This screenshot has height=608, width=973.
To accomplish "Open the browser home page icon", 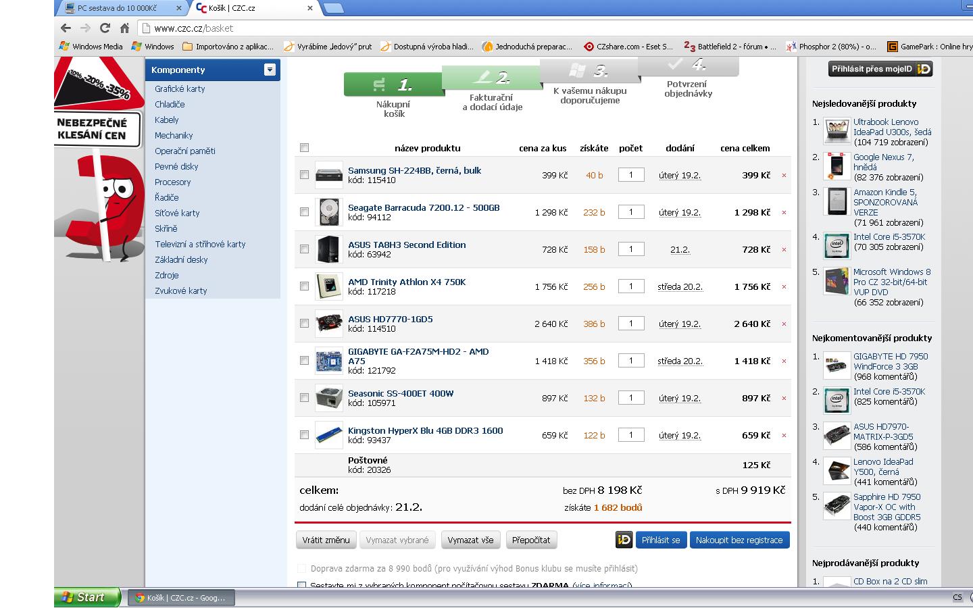I will 124,28.
